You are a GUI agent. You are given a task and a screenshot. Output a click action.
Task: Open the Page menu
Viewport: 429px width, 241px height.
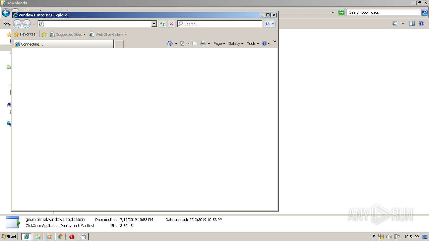click(219, 44)
